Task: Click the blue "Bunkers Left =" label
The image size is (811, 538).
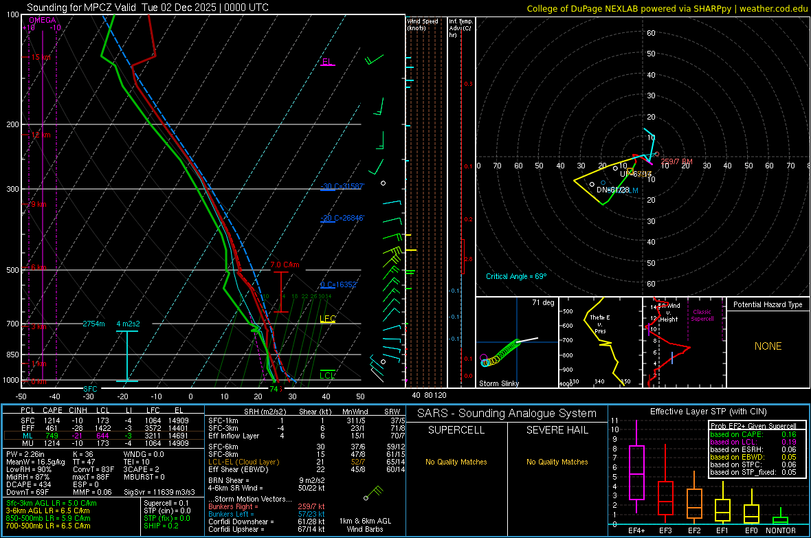Action: [x=231, y=514]
